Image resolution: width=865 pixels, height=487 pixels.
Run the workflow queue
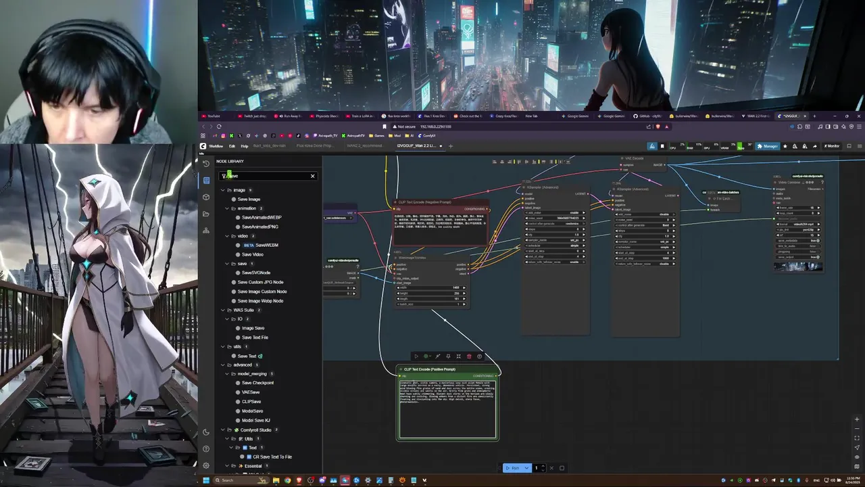pos(512,468)
